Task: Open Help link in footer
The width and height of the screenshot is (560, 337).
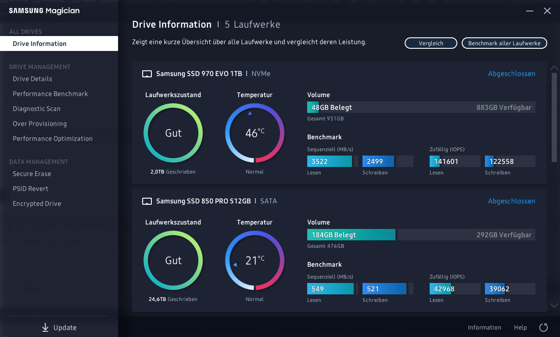Action: tap(521, 327)
